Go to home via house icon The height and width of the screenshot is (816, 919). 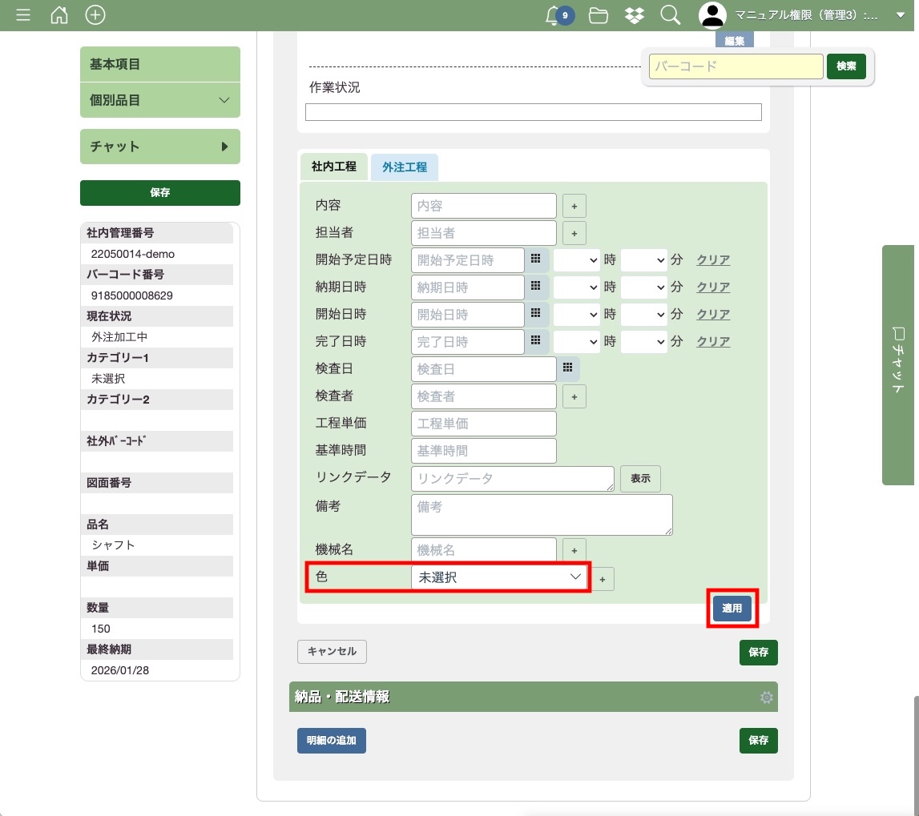click(x=59, y=15)
